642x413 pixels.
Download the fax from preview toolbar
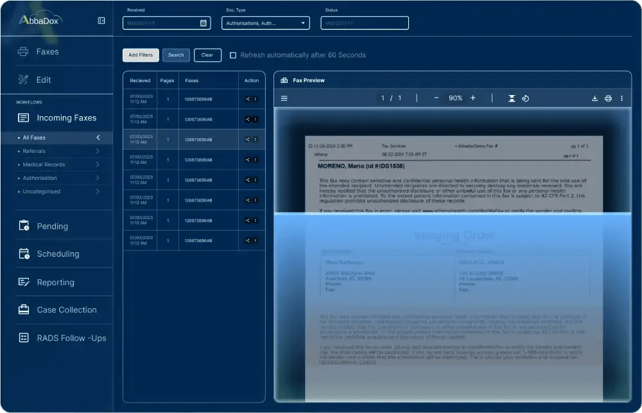(594, 98)
